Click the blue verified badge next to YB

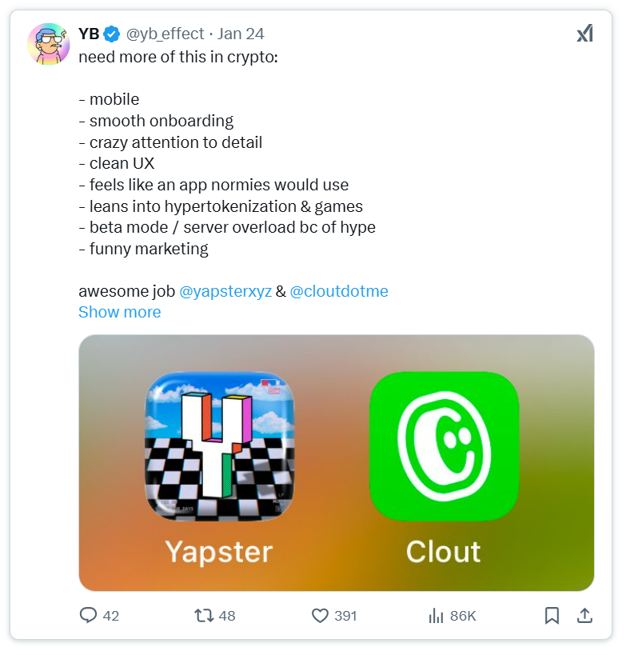111,34
